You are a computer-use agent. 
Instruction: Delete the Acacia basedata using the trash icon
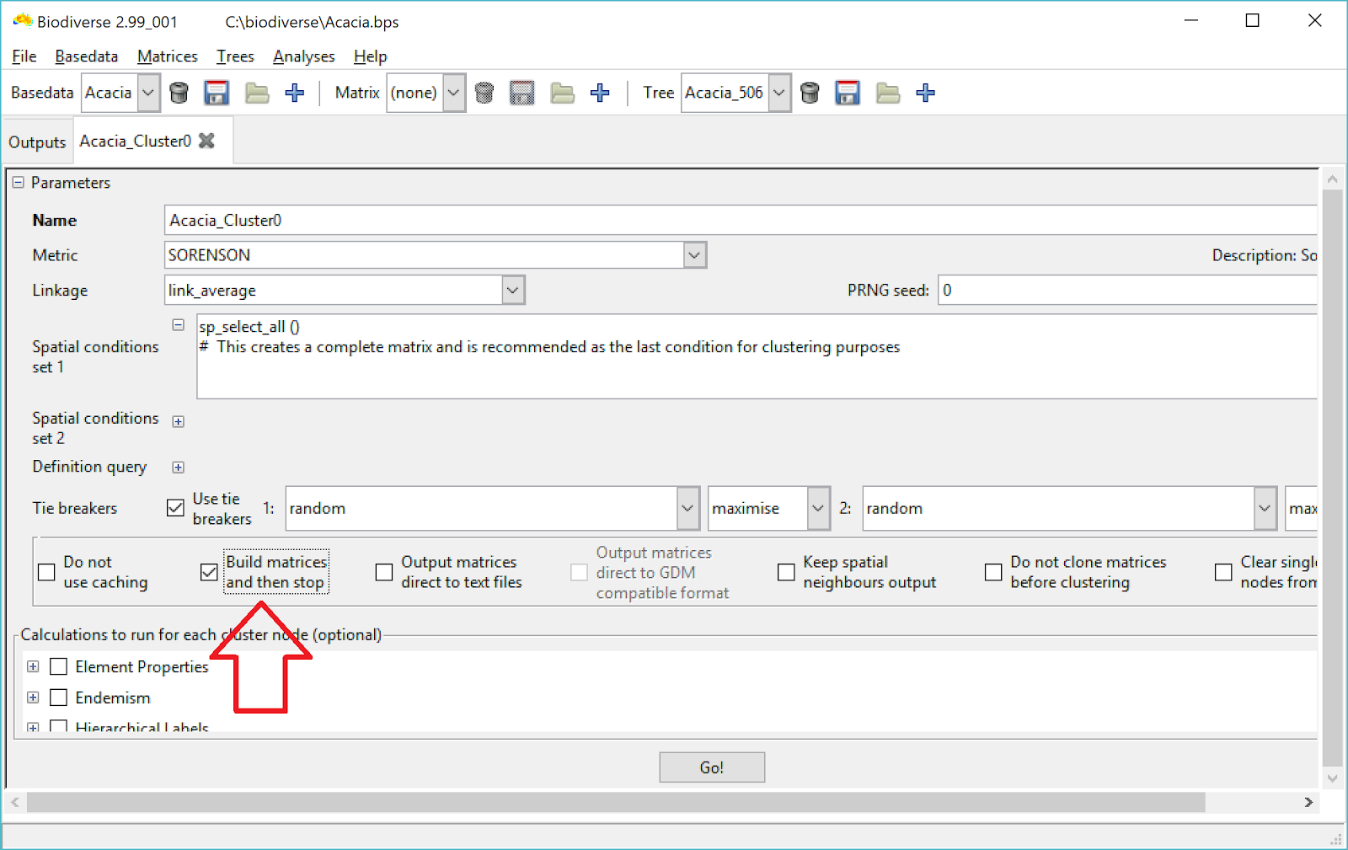(179, 93)
